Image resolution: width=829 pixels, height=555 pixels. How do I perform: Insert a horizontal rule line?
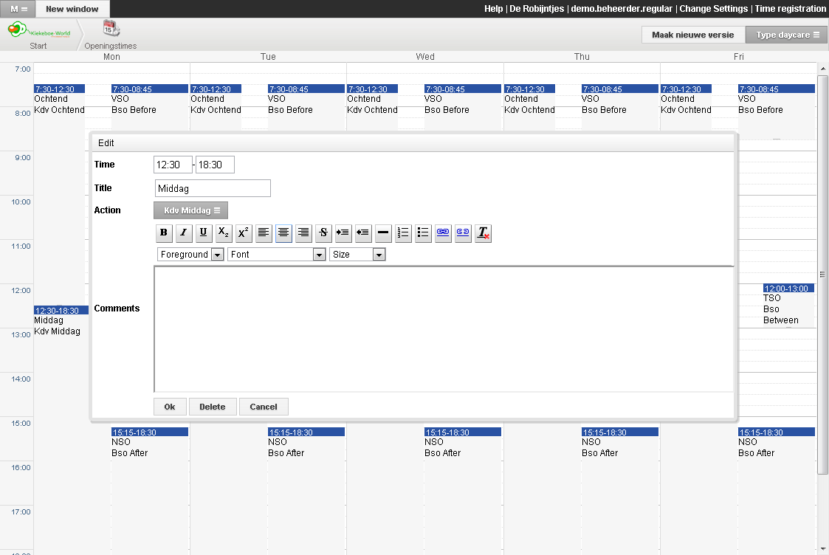pyautogui.click(x=383, y=233)
